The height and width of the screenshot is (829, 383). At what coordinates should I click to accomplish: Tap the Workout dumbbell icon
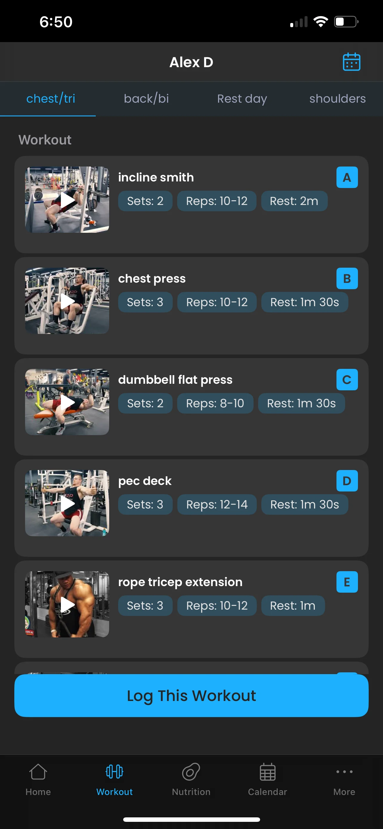(x=115, y=772)
